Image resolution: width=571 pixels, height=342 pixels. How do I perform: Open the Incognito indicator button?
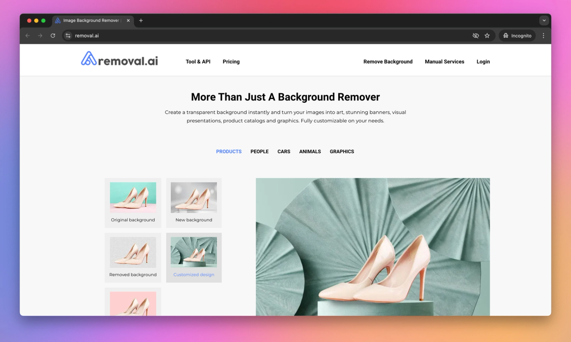click(x=517, y=36)
